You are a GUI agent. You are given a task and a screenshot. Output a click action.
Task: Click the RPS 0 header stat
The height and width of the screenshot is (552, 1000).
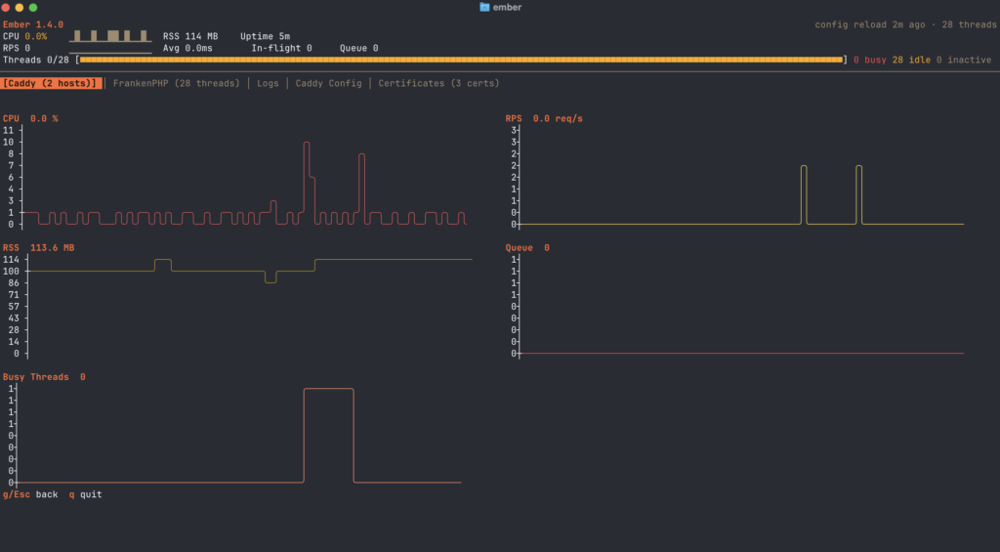click(17, 48)
